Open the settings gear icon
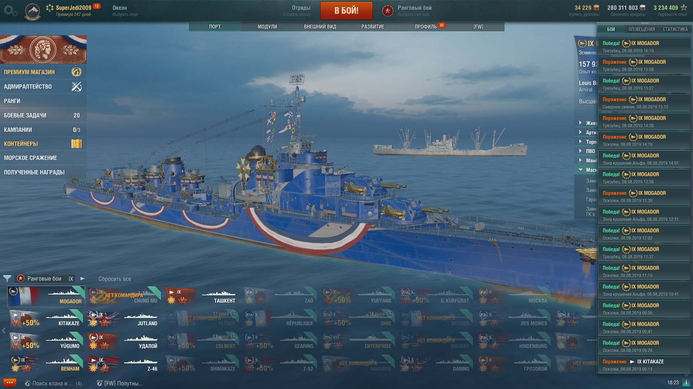This screenshot has width=693, height=389. 10,11
